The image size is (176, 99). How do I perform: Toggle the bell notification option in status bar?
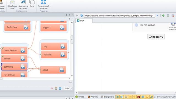click(x=147, y=97)
